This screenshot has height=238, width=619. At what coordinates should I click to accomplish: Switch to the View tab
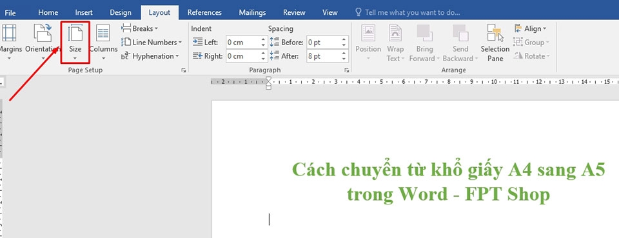pos(329,13)
